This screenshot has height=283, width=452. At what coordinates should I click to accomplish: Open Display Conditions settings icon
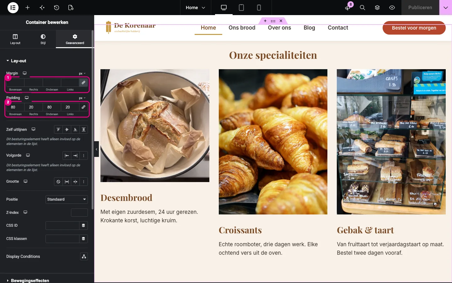pos(84,257)
